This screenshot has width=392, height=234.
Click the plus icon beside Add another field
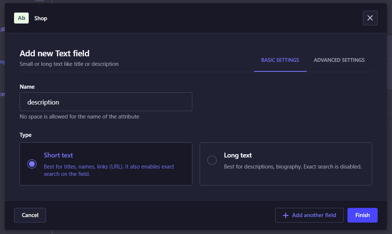286,215
